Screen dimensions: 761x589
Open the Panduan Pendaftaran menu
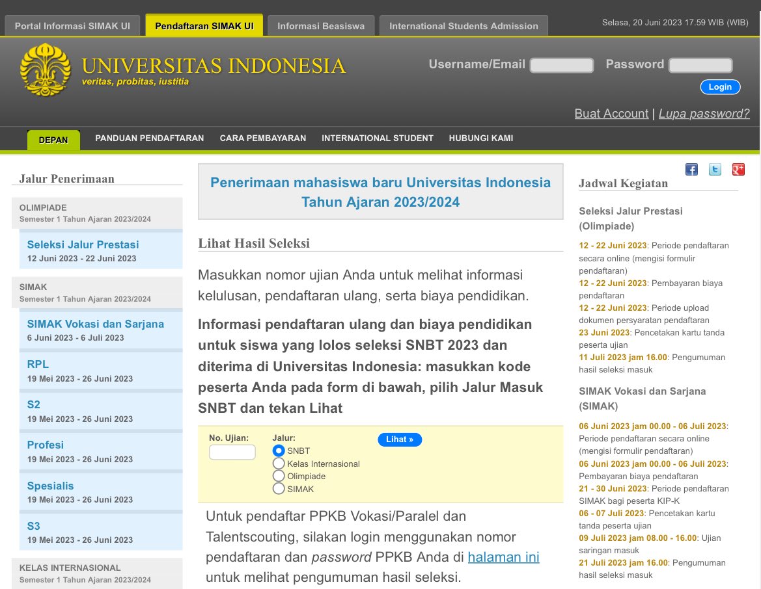[150, 138]
